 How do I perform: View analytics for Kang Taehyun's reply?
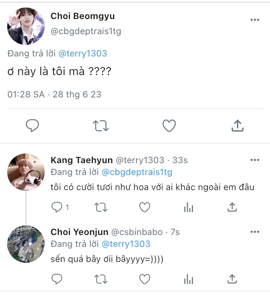point(189,207)
